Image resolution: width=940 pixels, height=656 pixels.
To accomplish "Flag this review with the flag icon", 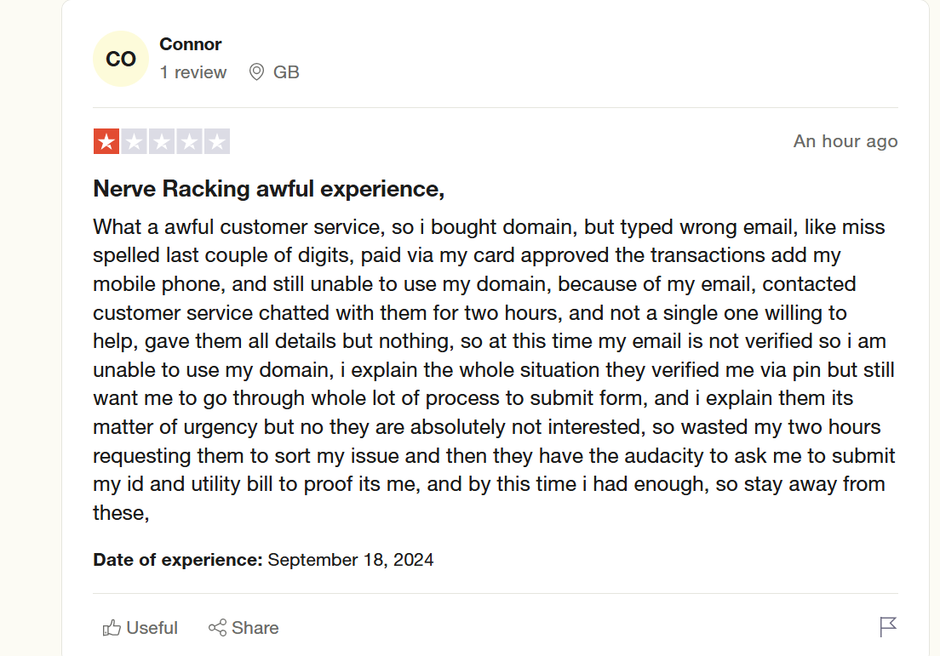I will point(888,627).
